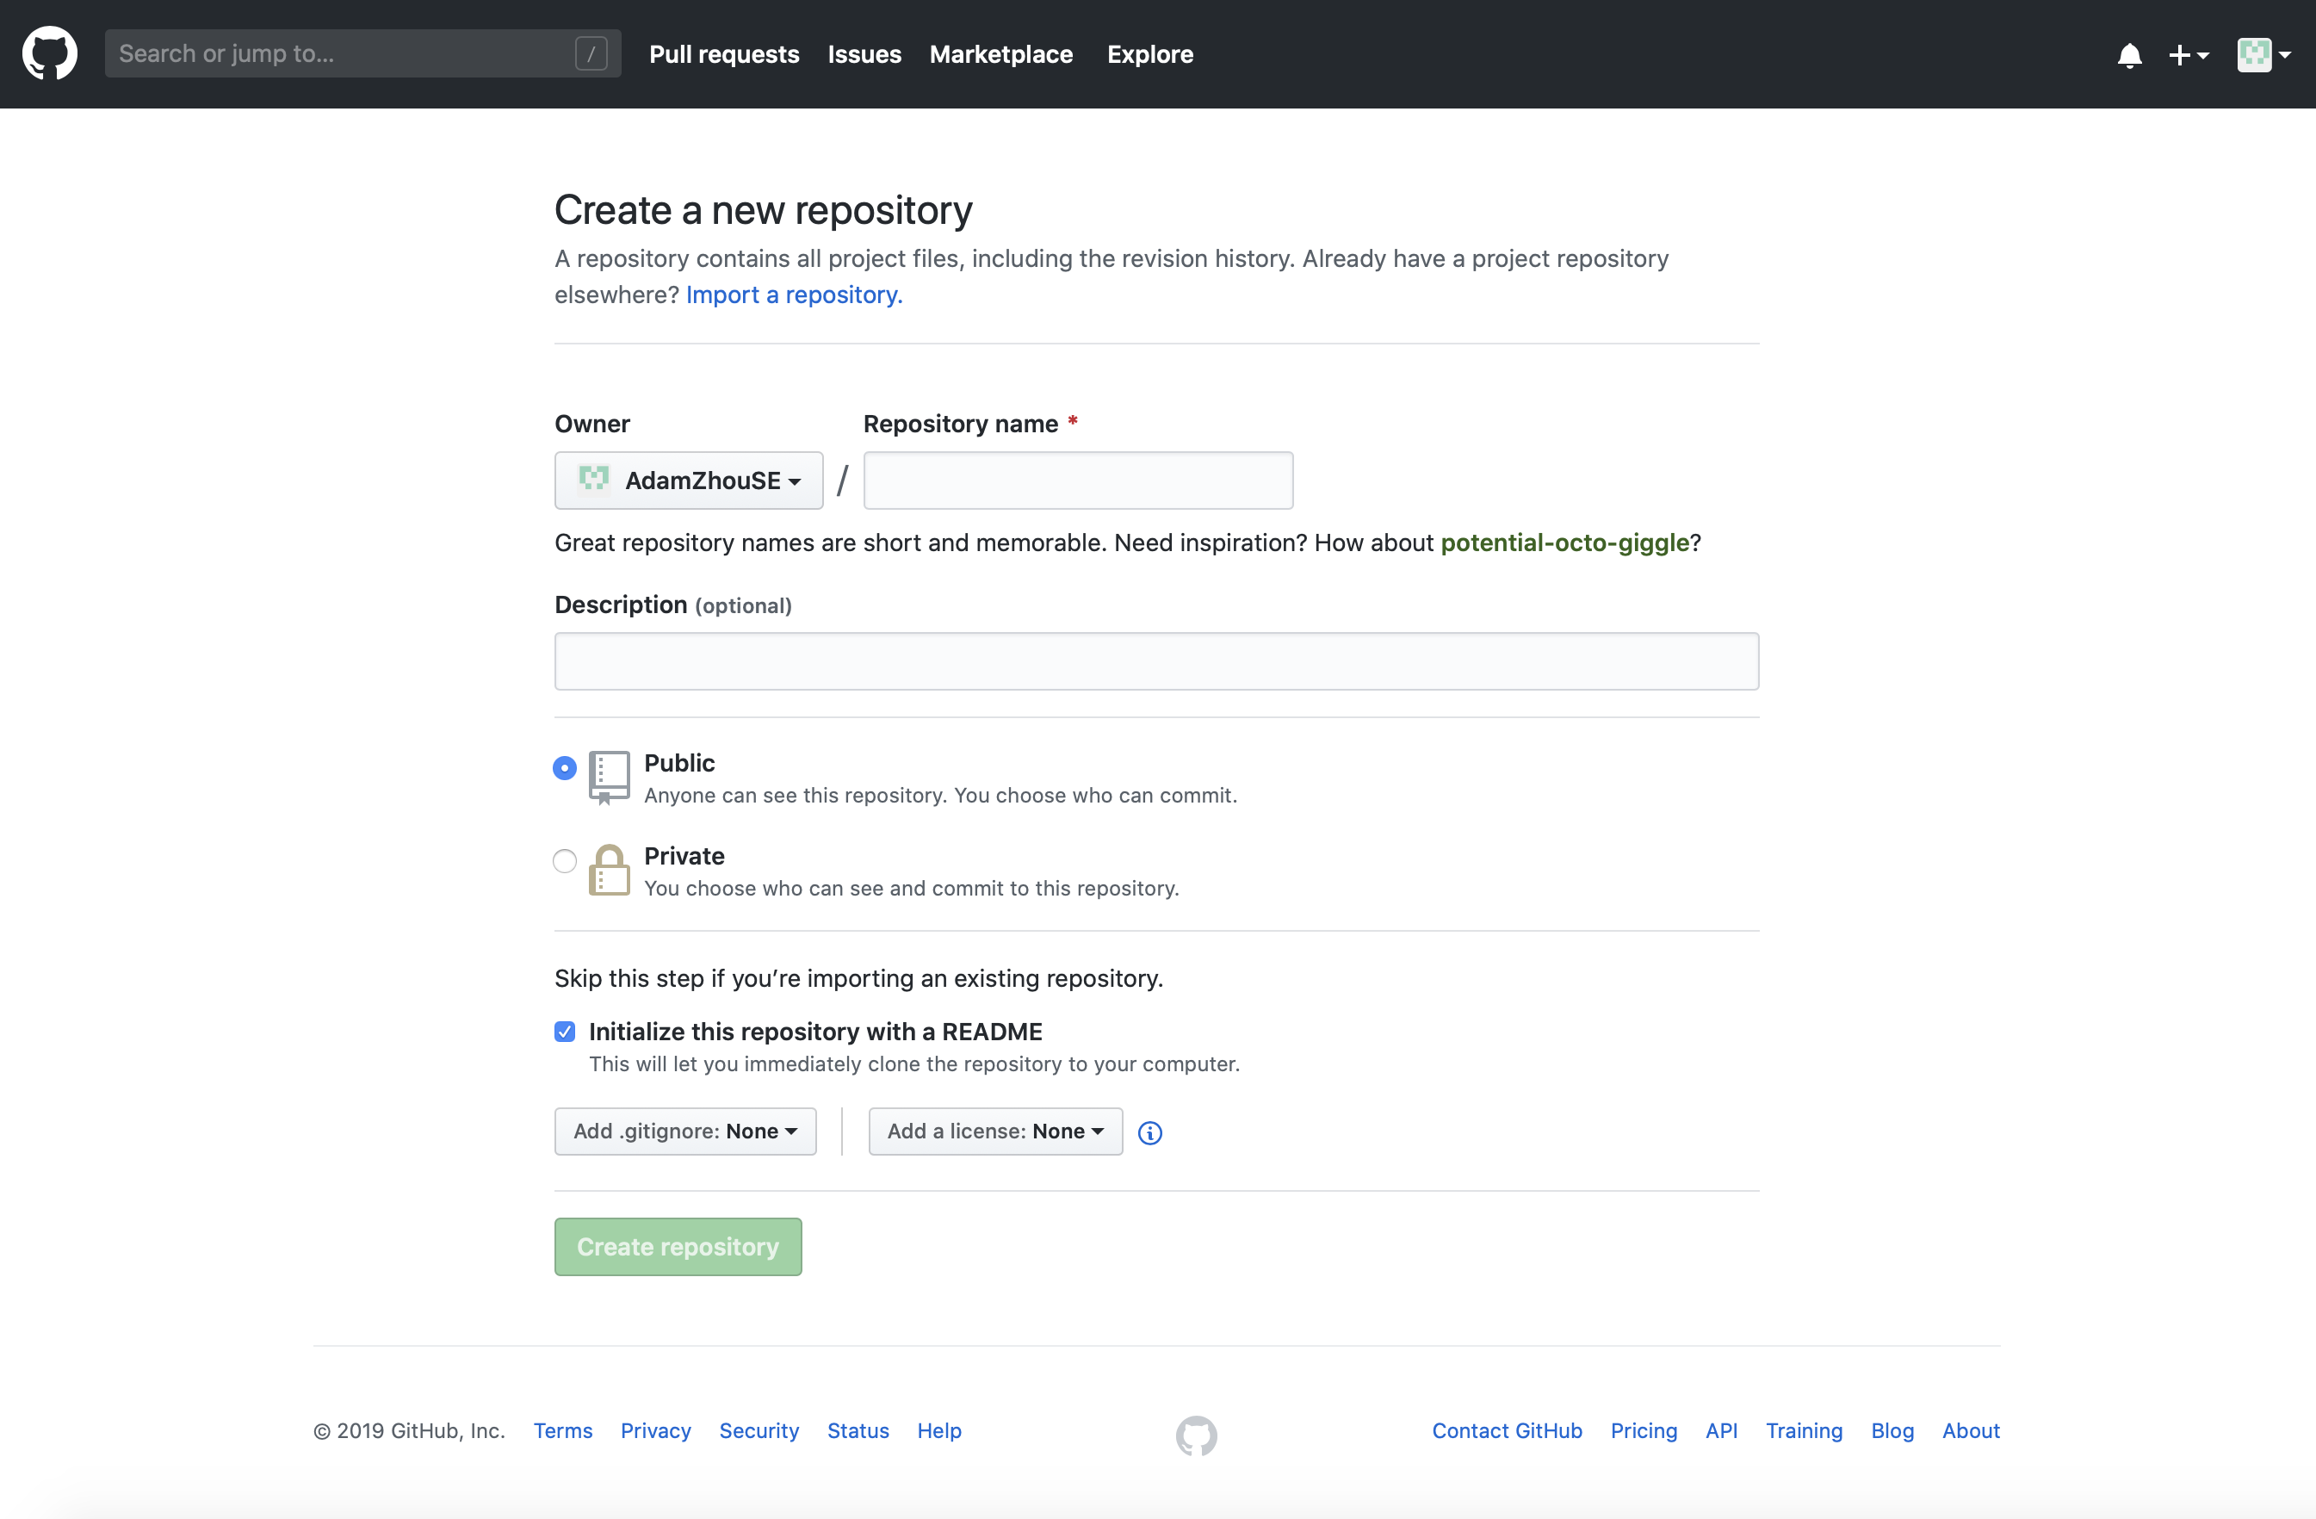Open the Add a license dropdown
The height and width of the screenshot is (1519, 2316).
pos(994,1131)
